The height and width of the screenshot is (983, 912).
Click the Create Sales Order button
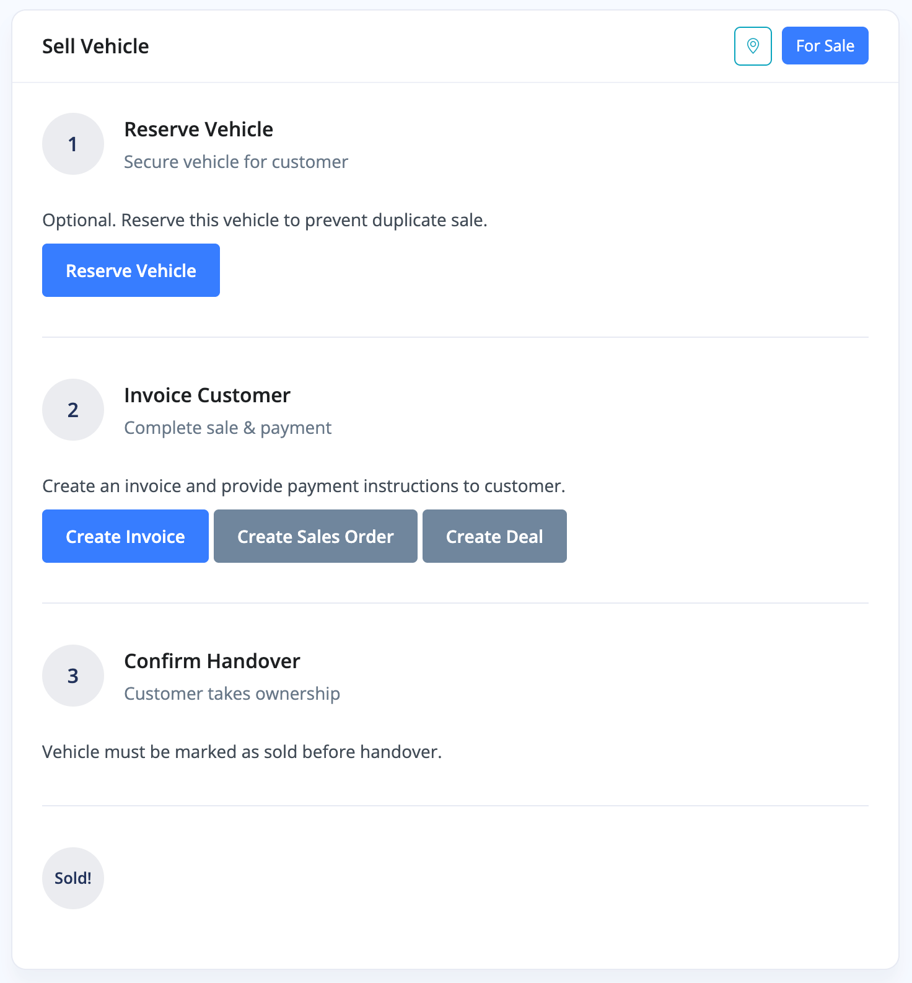(x=315, y=536)
